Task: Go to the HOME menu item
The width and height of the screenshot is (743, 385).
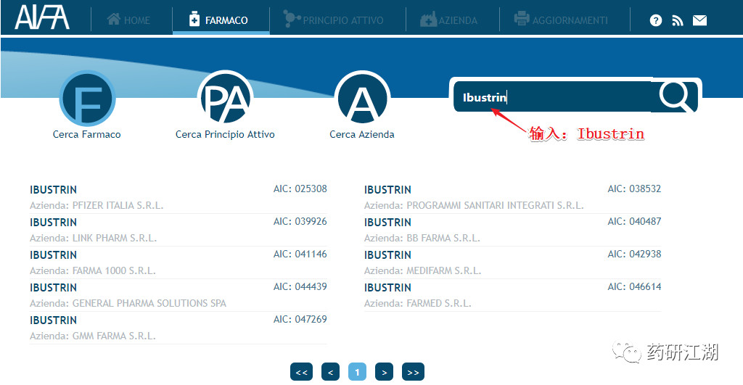Action: pyautogui.click(x=128, y=20)
